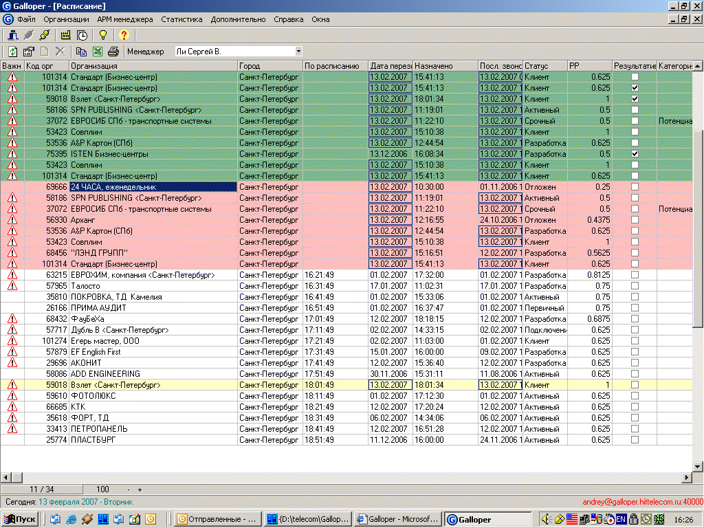Refresh the list with green arrows icon

point(13,52)
